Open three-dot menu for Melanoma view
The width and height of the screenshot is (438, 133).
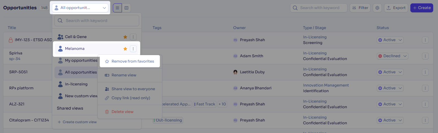point(133,49)
